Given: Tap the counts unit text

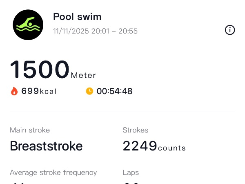Looking at the screenshot, I should (172, 148).
